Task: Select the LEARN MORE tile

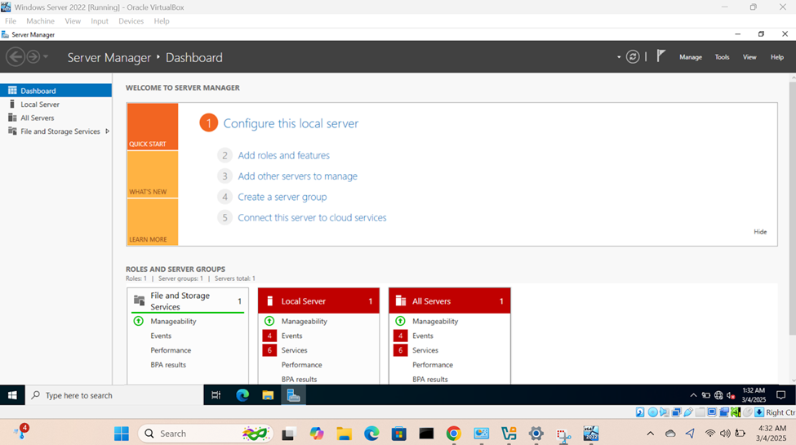Action: click(153, 222)
